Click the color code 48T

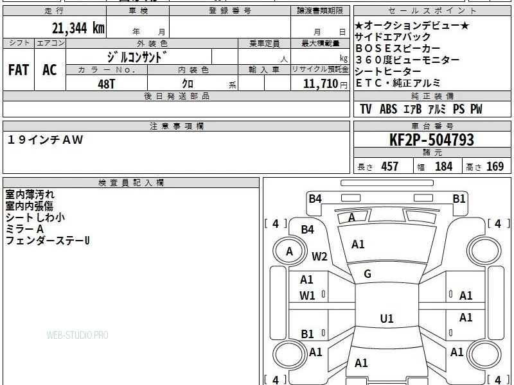click(107, 84)
